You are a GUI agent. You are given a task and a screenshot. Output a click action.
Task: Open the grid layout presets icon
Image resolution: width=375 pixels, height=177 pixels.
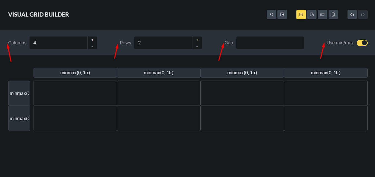click(282, 14)
